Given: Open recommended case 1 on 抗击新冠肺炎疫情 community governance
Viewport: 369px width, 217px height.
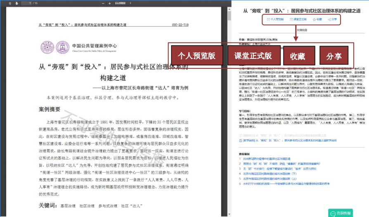Looking at the screenshot, I should pos(267,159).
